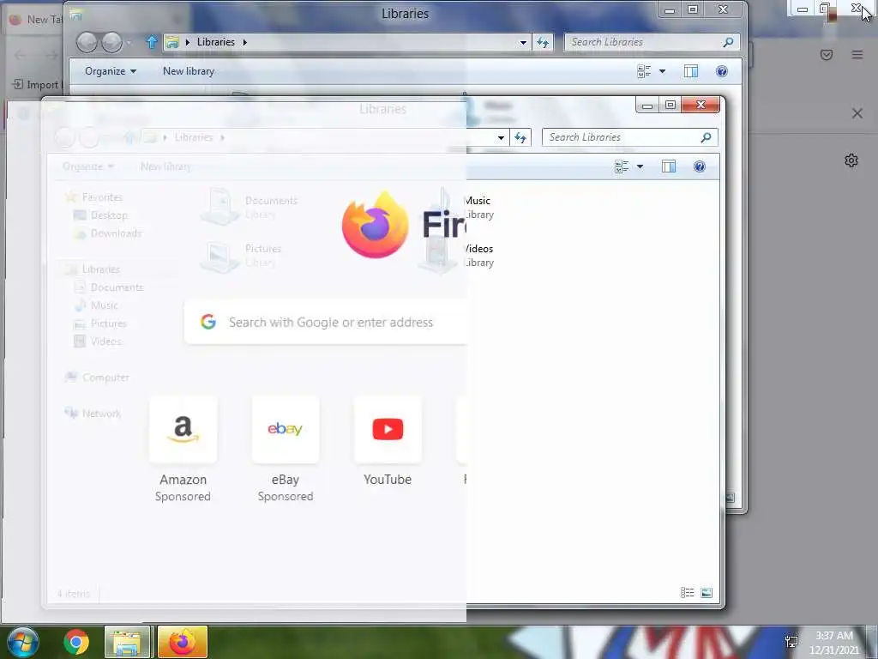Open view options arrow in rear Libraries window
878x659 pixels.
pyautogui.click(x=663, y=71)
